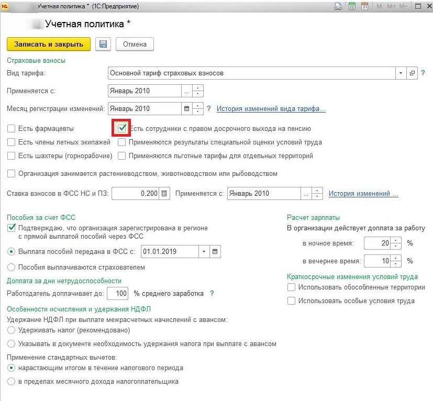Click spinner arrows of the top Применяется с field
The image size is (433, 401).
pyautogui.click(x=198, y=91)
